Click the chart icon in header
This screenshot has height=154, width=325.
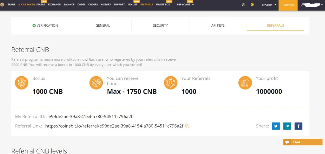tap(243, 5)
